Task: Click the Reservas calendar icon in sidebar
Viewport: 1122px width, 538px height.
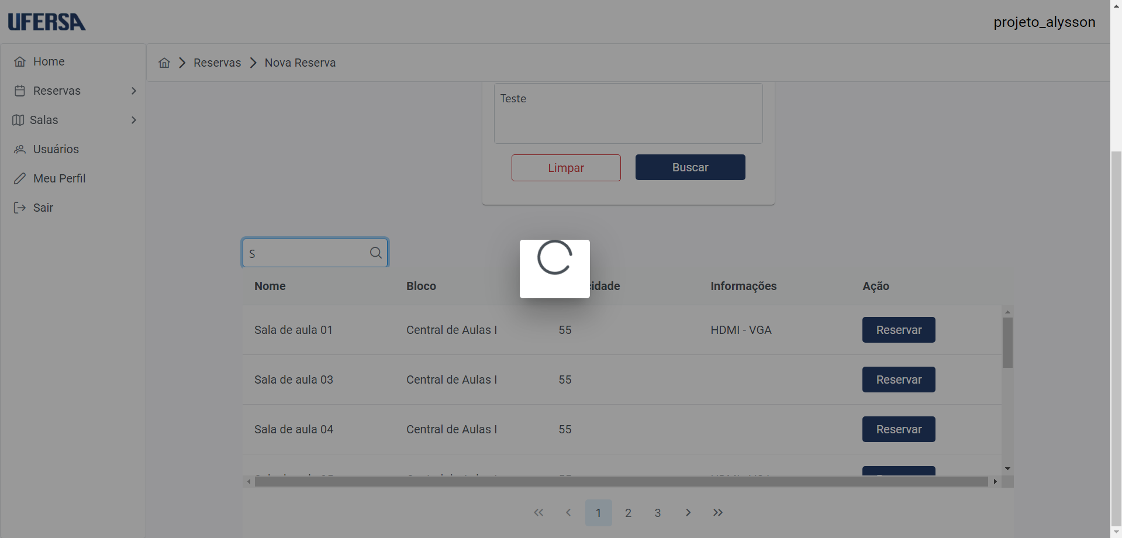Action: (20, 91)
